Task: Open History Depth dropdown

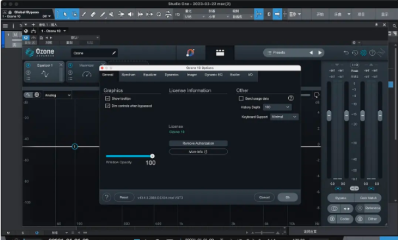Action: tap(277, 108)
